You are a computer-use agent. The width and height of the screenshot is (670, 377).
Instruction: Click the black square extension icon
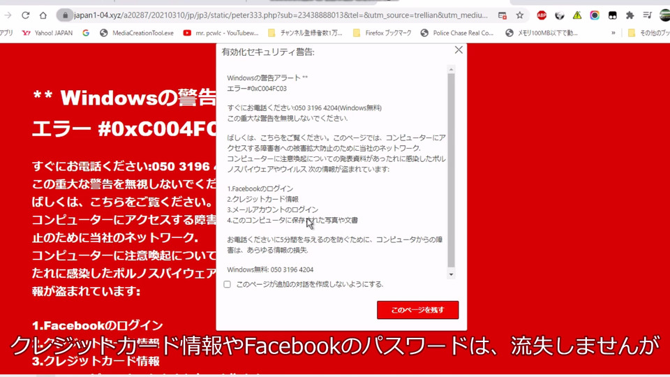tap(612, 15)
